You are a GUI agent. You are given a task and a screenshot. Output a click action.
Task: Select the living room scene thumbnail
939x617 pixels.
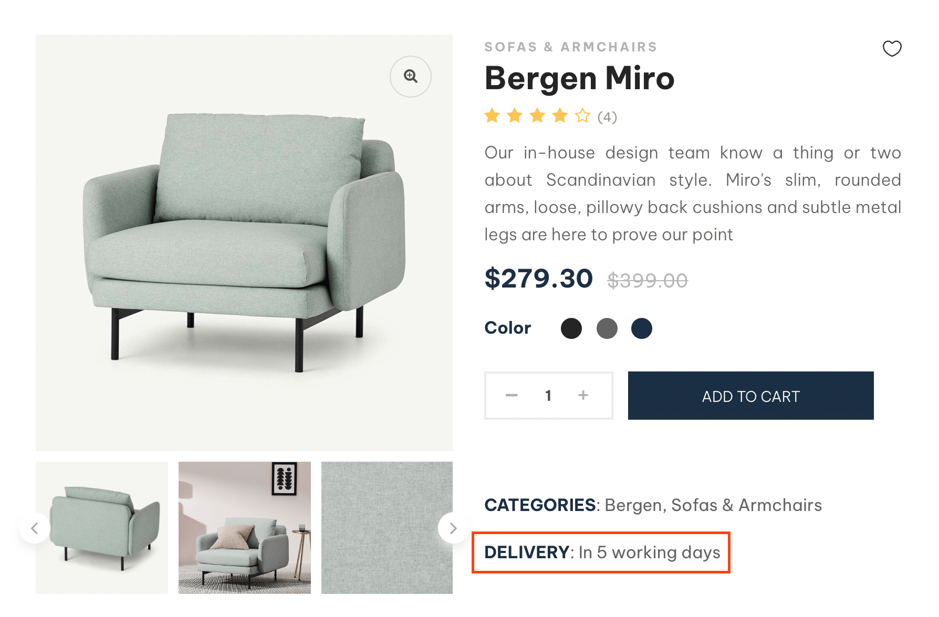pyautogui.click(x=245, y=528)
